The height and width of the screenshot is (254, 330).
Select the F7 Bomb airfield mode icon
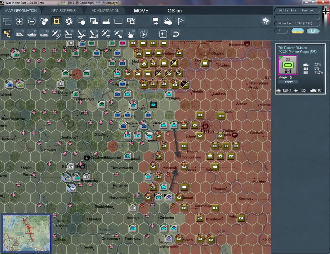pyautogui.click(x=81, y=34)
